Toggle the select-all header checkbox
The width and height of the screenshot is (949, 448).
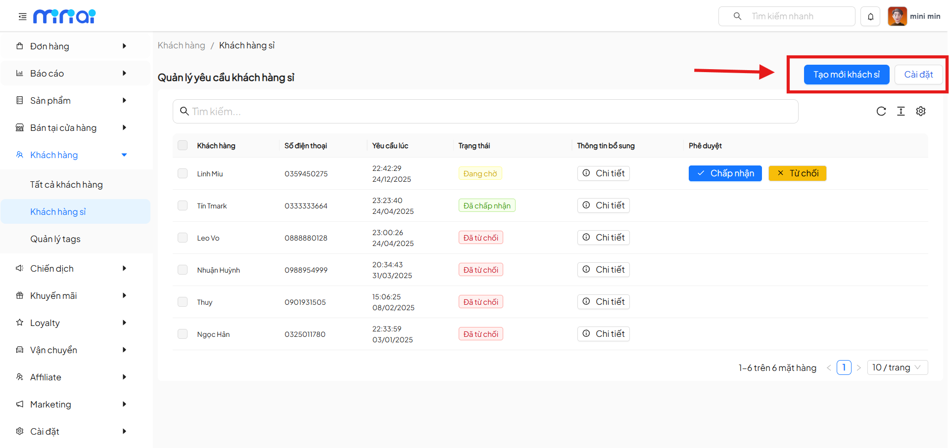[183, 145]
